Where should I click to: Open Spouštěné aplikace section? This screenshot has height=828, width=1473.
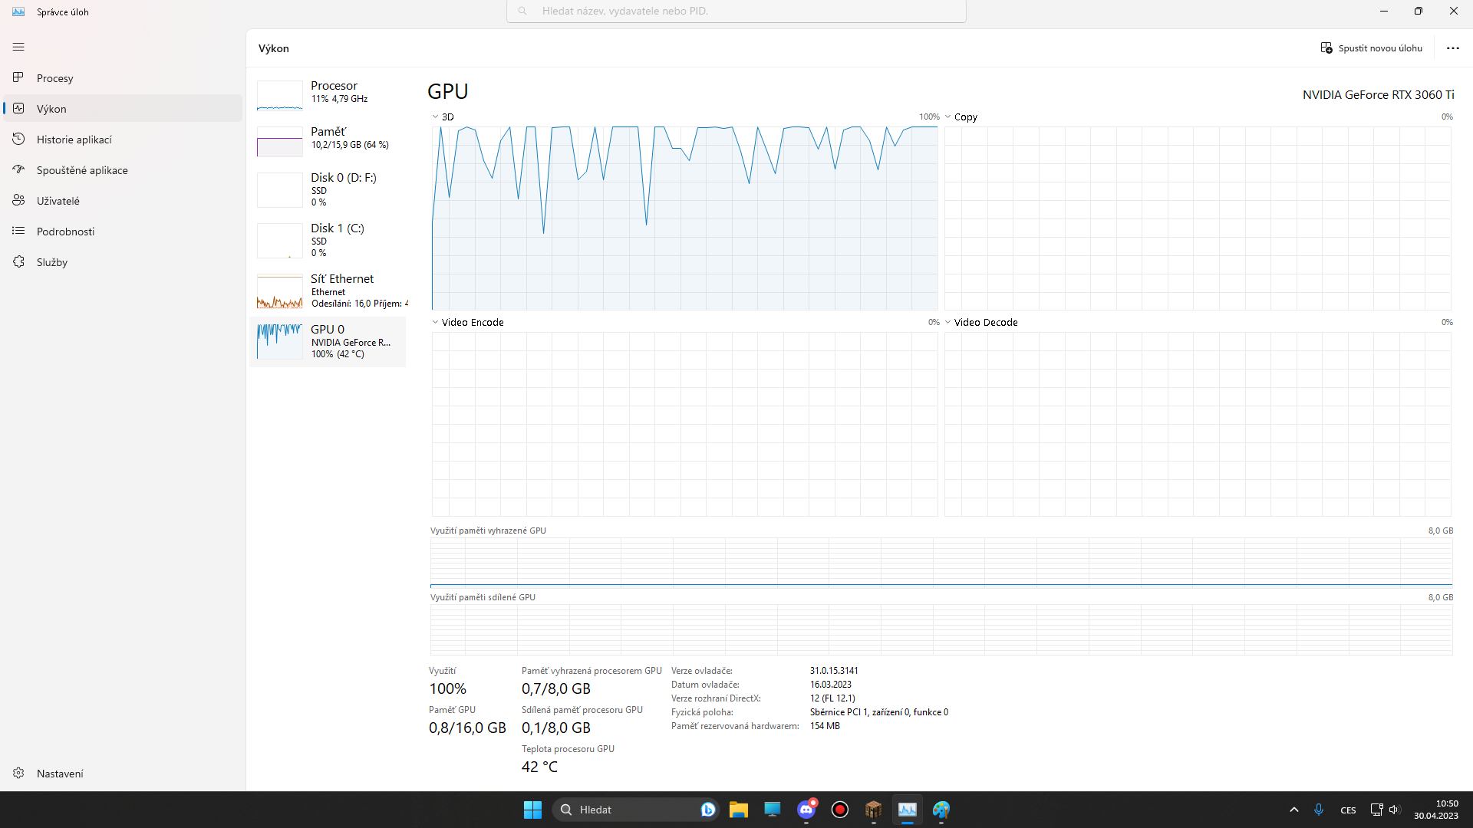point(81,170)
